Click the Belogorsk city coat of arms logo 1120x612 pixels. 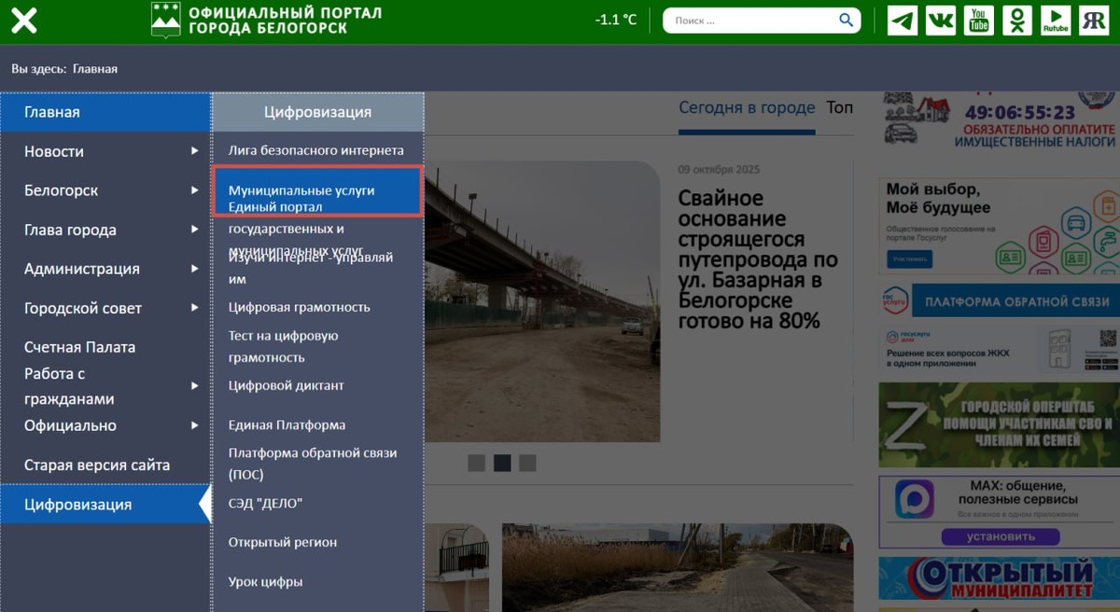pos(165,20)
